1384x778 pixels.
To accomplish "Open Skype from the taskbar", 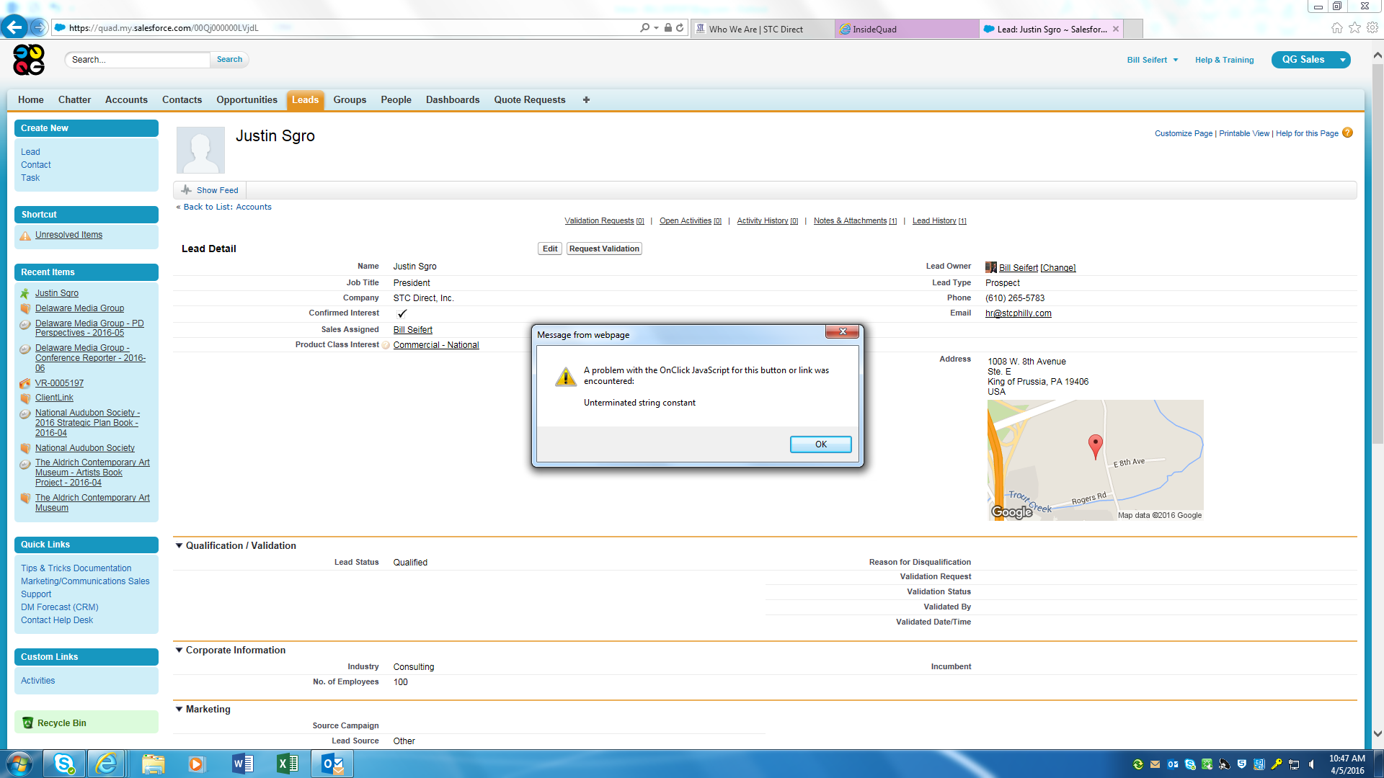I will click(64, 764).
